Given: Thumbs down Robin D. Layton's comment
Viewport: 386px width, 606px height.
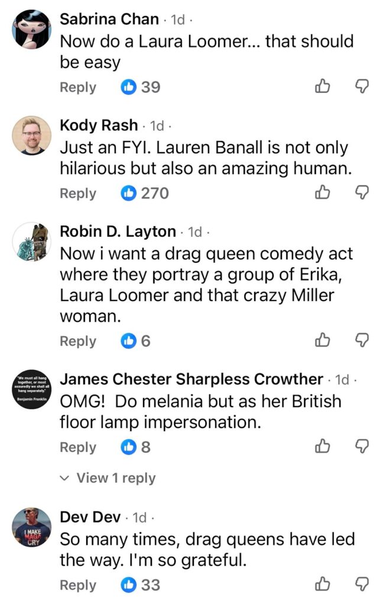Looking at the screenshot, I should click(x=361, y=341).
